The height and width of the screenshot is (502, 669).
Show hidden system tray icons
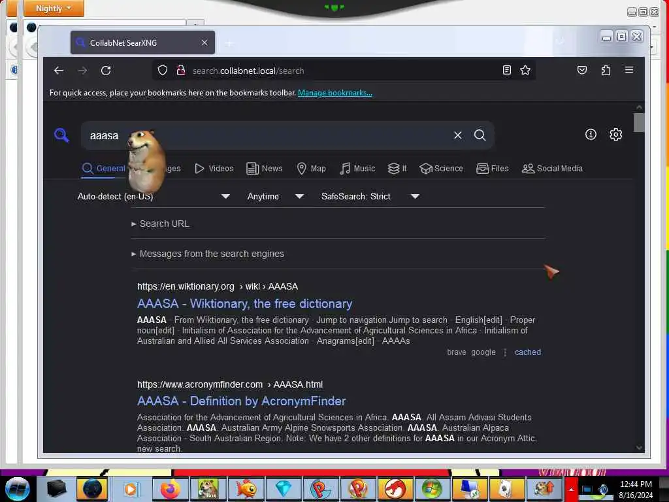(570, 489)
